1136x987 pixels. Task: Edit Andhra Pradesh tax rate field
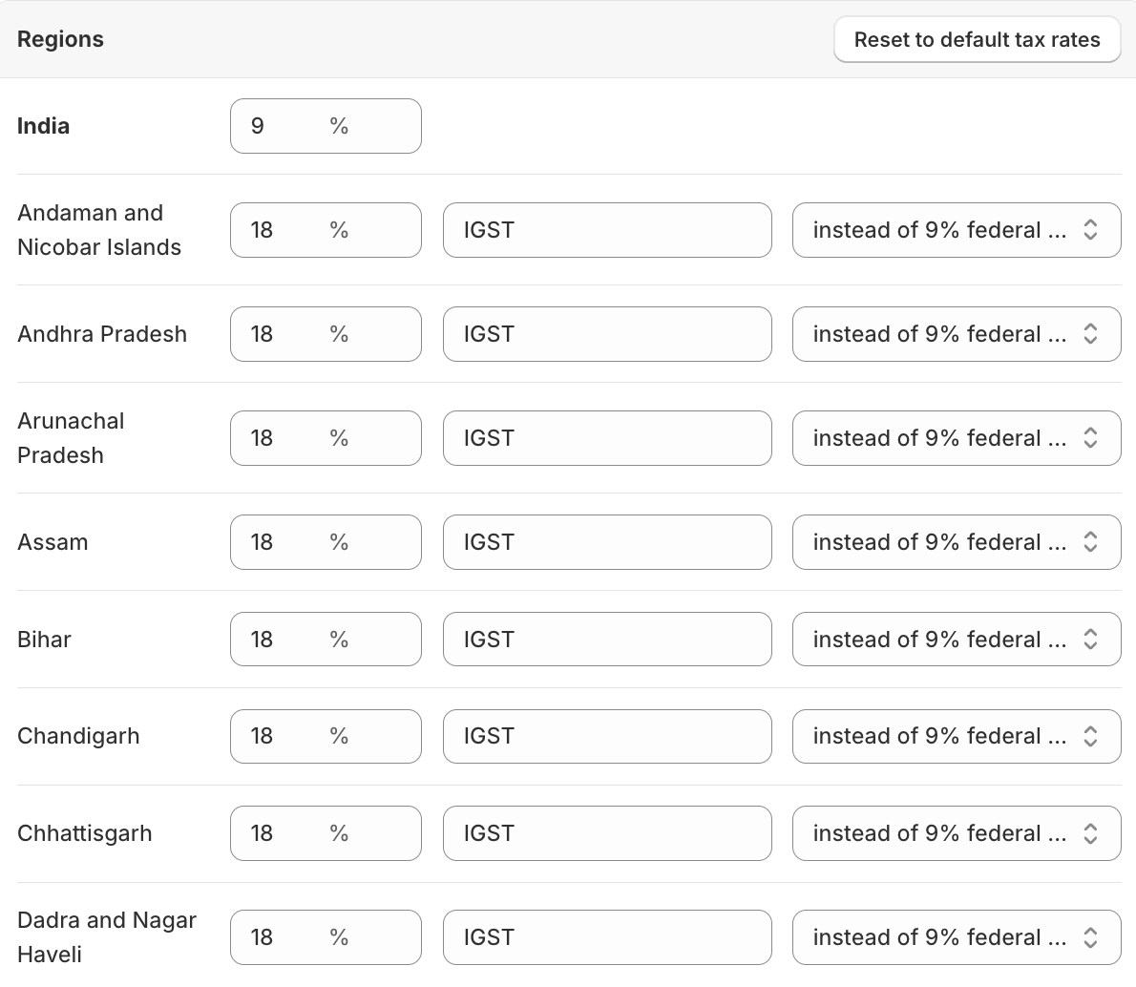(326, 334)
